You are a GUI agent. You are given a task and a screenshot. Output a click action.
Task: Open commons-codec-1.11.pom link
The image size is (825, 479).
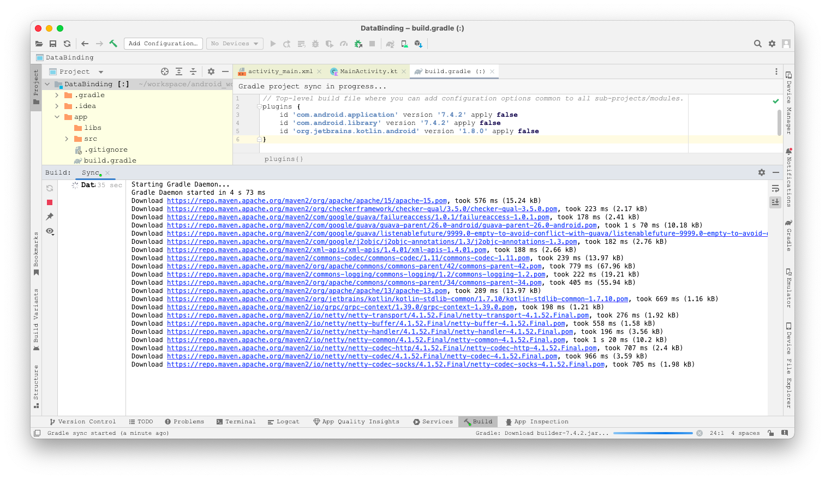348,258
